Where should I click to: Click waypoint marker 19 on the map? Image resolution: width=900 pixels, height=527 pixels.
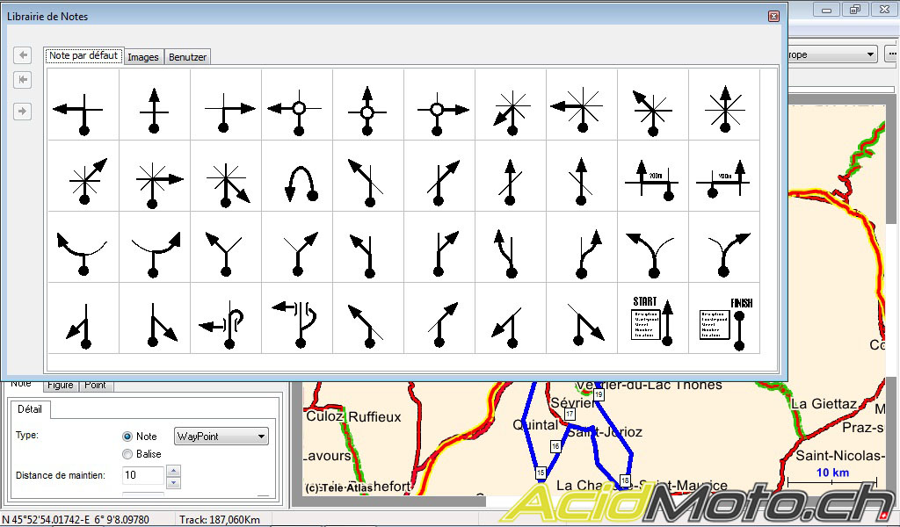tap(599, 394)
